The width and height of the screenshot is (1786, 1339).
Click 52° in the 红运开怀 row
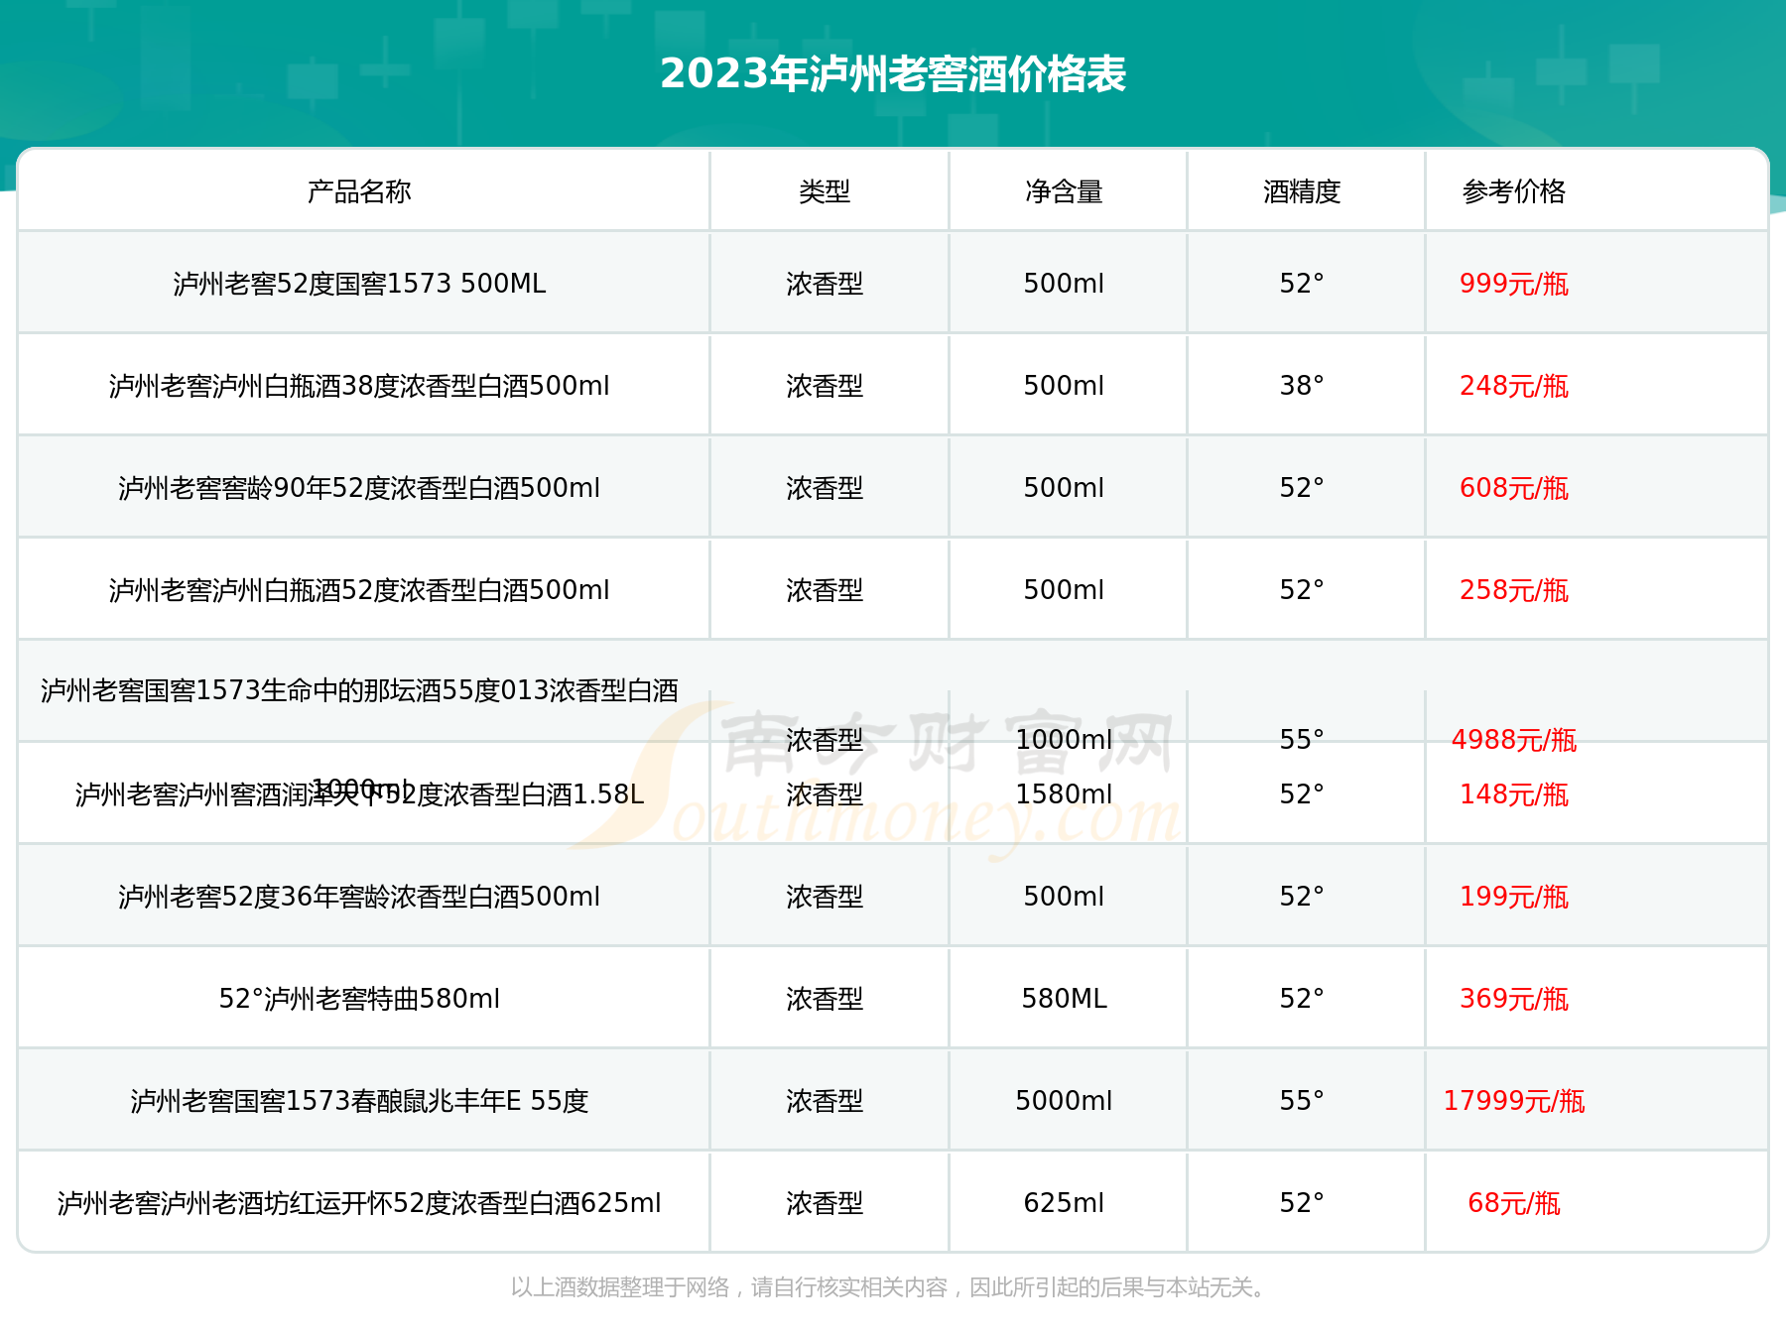[x=1302, y=1203]
